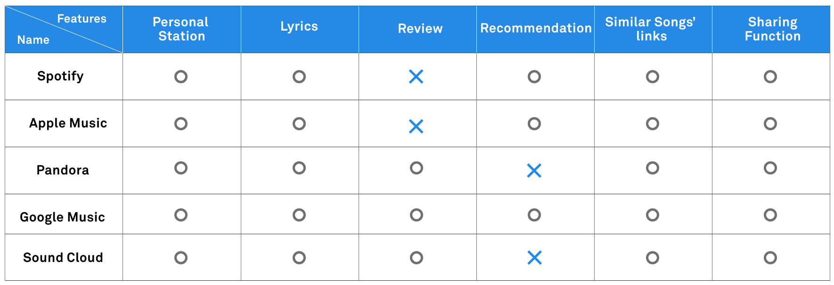Click Sound Cloud's Recommendation X mark
Viewport: 834px width, 285px height.
pyautogui.click(x=534, y=257)
